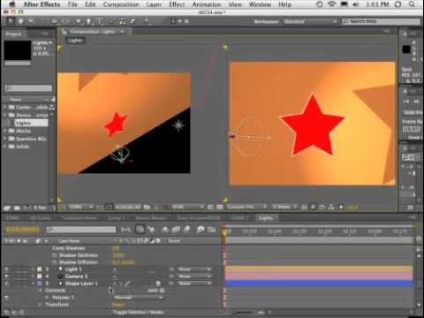The height and width of the screenshot is (318, 424).
Task: Toggle Shadow Darkness stopwatch
Action: pyautogui.click(x=55, y=255)
